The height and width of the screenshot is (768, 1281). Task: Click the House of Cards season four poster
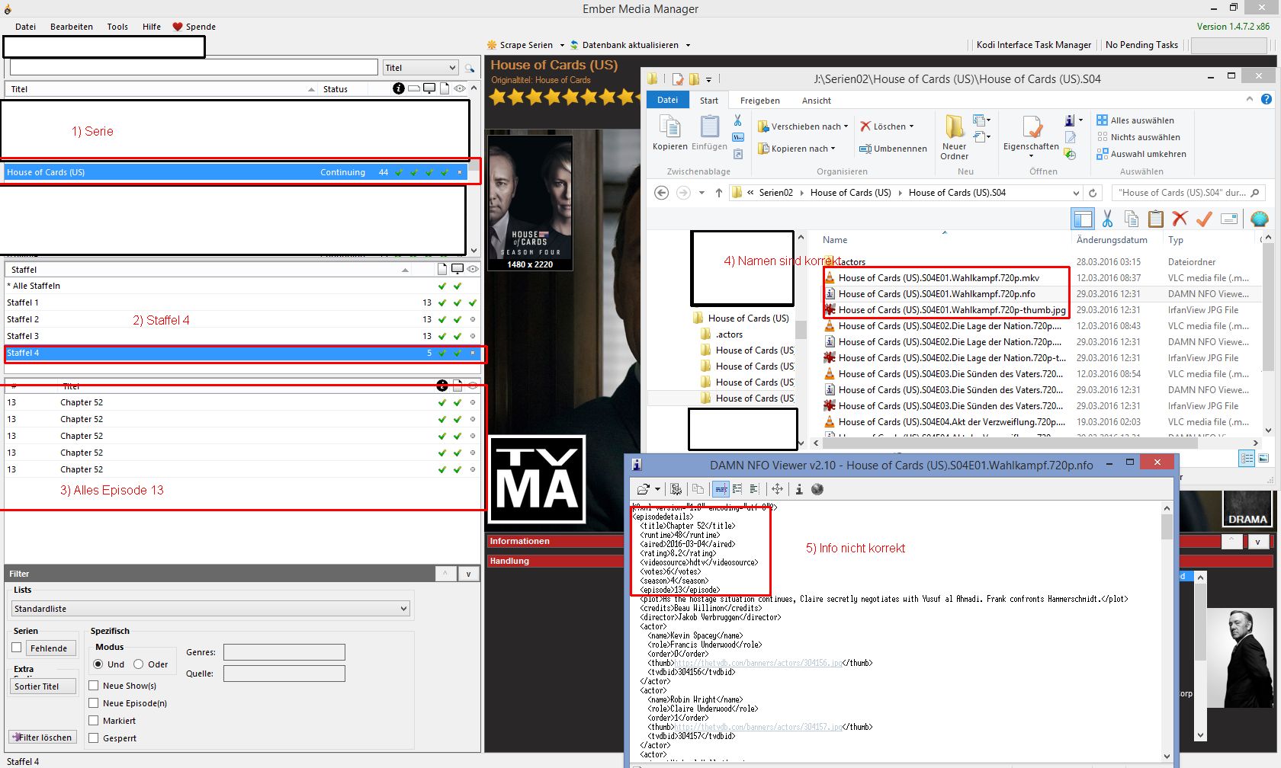tap(530, 203)
